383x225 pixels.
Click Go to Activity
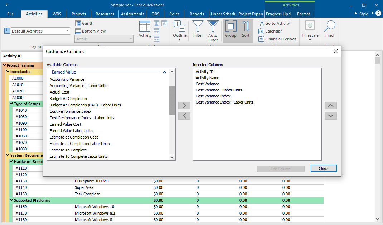coord(274,23)
